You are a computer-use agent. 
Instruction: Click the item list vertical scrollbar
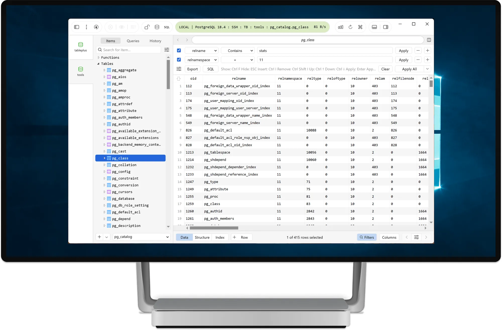click(168, 74)
